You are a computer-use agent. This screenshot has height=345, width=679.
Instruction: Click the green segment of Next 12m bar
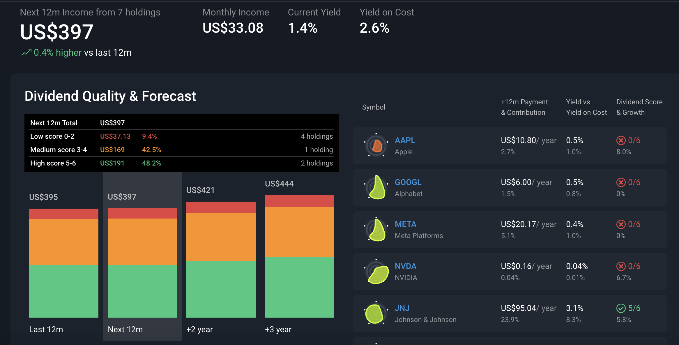click(x=142, y=291)
